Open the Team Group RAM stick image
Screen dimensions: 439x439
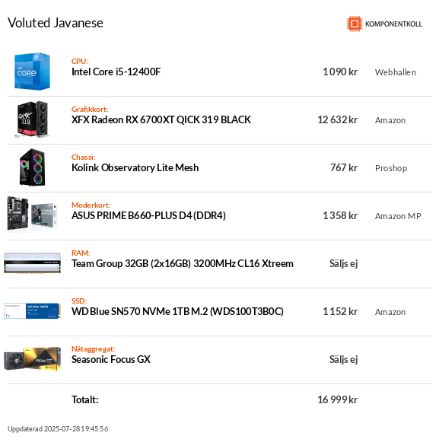pyautogui.click(x=32, y=263)
